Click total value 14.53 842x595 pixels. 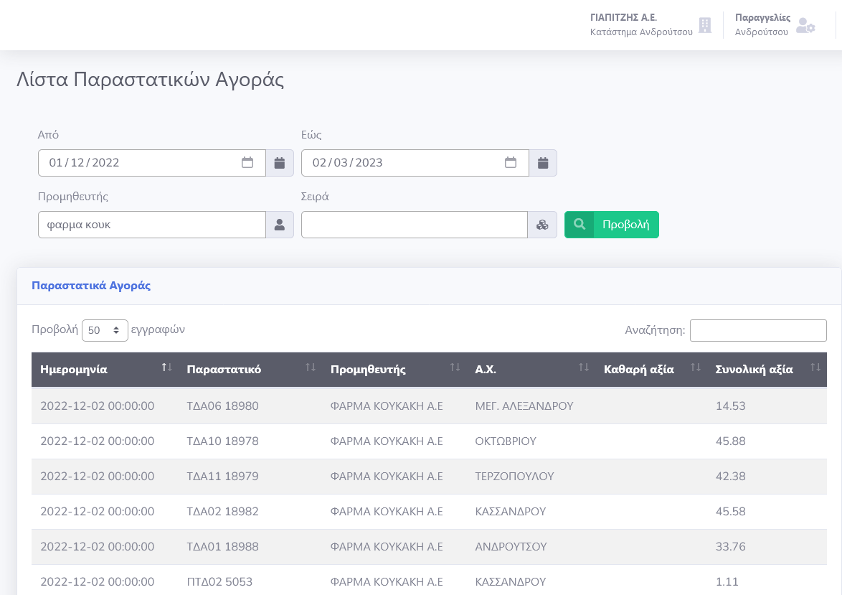[x=730, y=406]
